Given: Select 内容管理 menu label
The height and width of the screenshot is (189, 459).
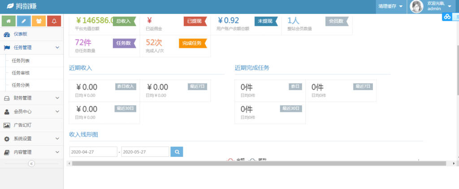Looking at the screenshot, I should (22, 152).
